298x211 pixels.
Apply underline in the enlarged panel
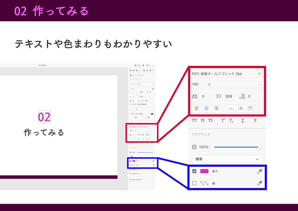[x=243, y=120]
